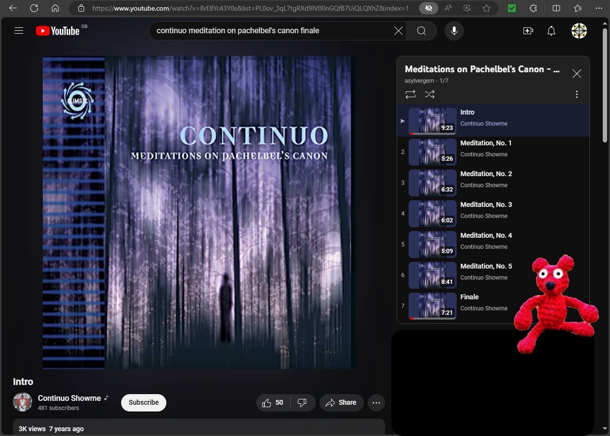The height and width of the screenshot is (436, 610).
Task: Run search with magnifier button
Action: [422, 31]
